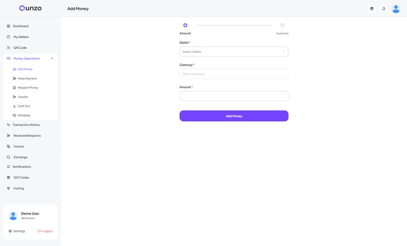Click the Logout link

click(45, 231)
